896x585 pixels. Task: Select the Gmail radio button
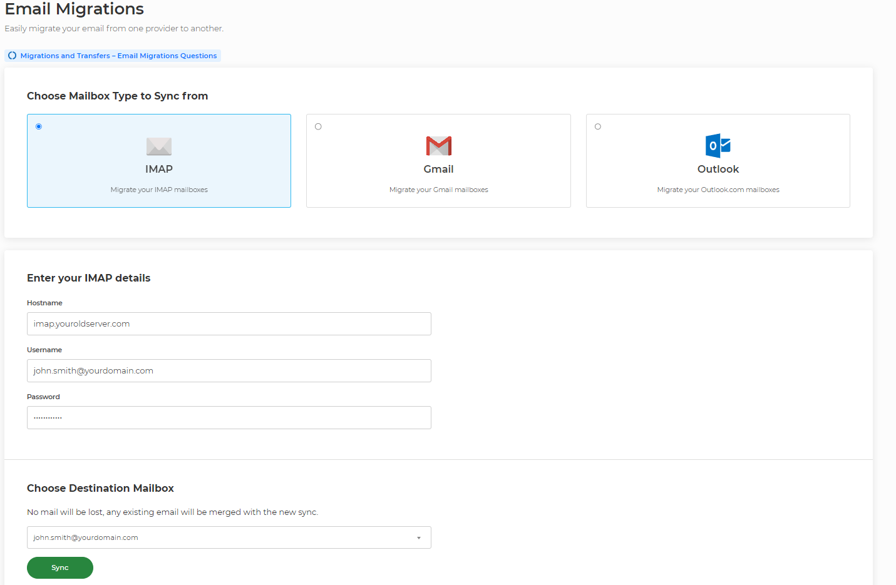coord(318,126)
